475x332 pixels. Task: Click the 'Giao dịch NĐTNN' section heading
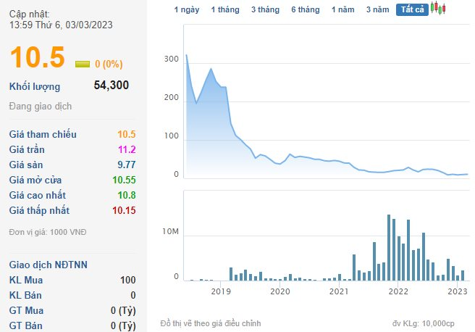tap(49, 265)
